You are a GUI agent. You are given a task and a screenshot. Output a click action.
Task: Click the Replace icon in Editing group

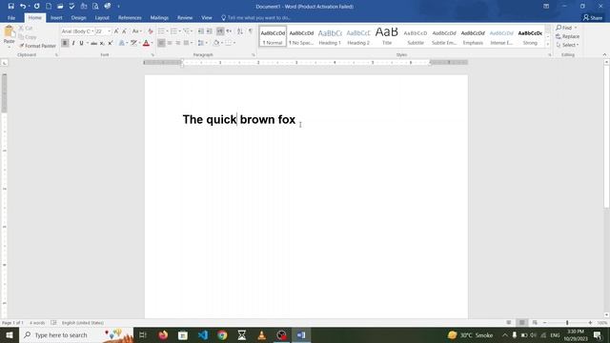568,36
